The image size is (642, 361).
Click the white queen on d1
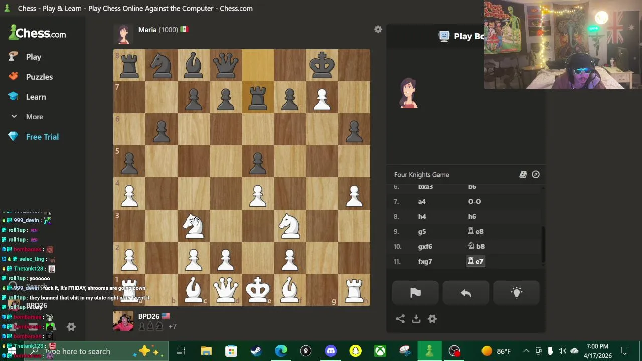[226, 290]
